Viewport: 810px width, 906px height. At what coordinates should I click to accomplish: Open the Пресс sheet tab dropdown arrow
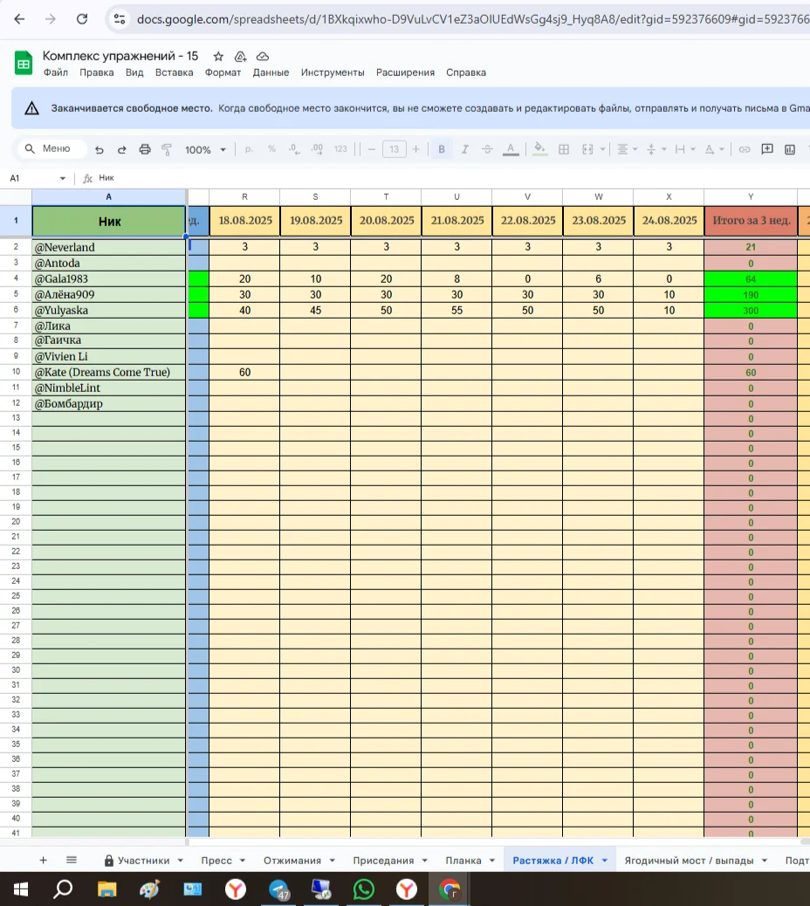tap(243, 861)
